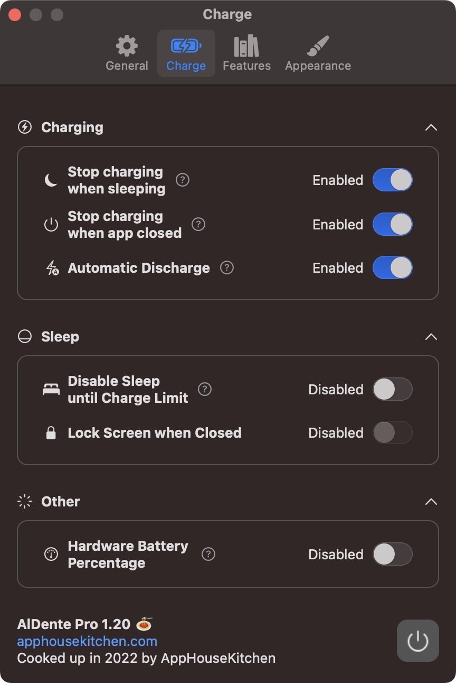Screen dimensions: 456x683
Task: Collapse the Charging section
Action: (431, 127)
